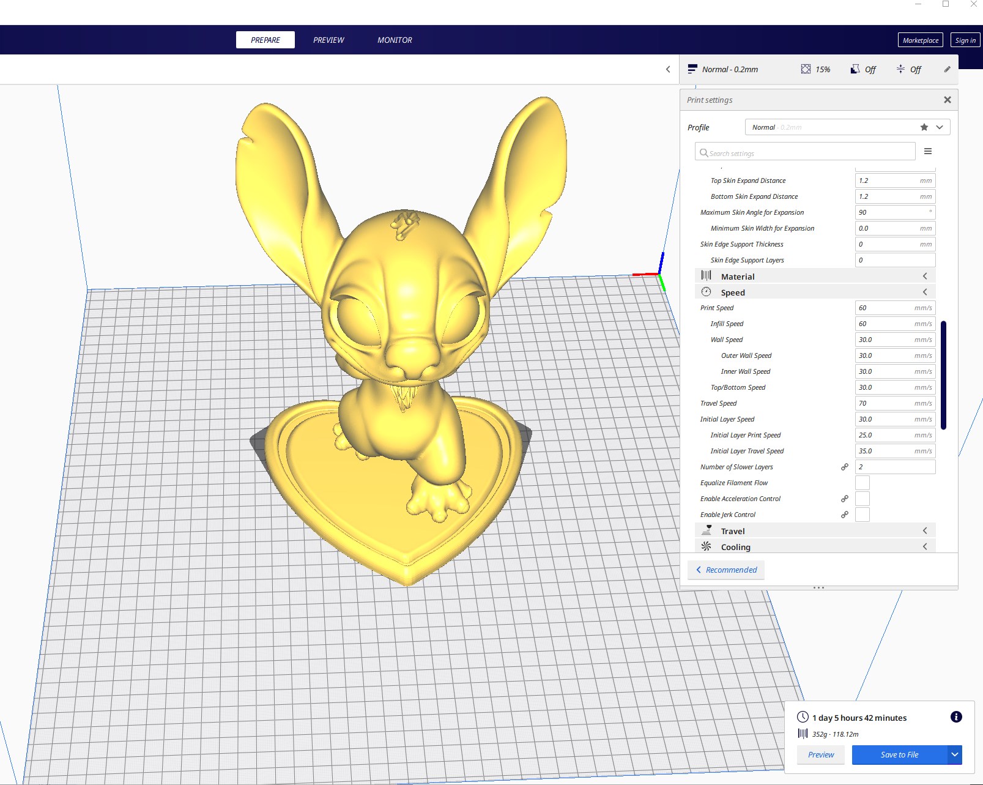Viewport: 983px width, 785px height.
Task: Click the panel resize handle dots
Action: click(x=818, y=587)
